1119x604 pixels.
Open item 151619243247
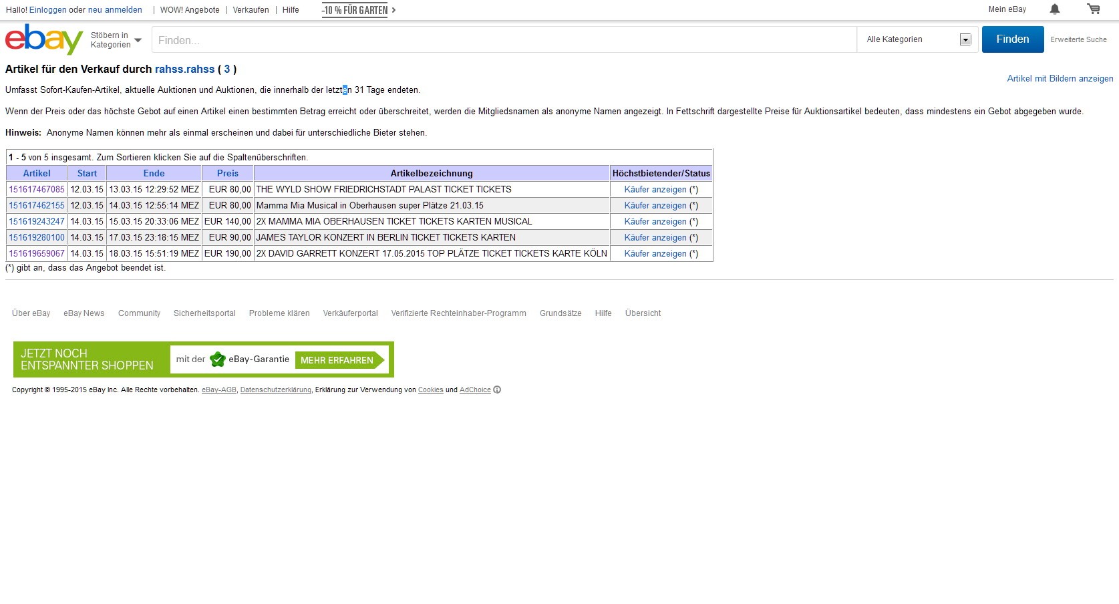[x=37, y=222]
